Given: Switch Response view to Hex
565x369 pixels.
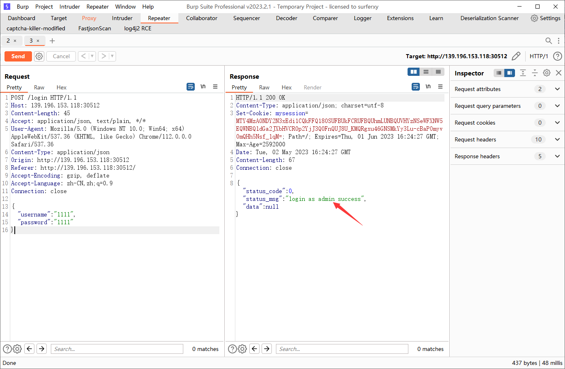Looking at the screenshot, I should coord(287,87).
